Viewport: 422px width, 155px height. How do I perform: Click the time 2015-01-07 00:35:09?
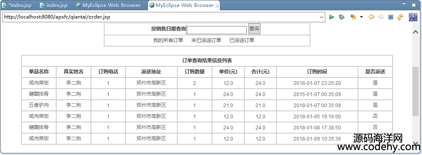317,94
